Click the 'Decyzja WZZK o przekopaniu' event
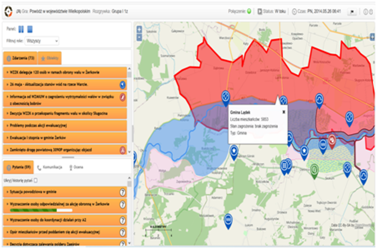 click(x=59, y=113)
